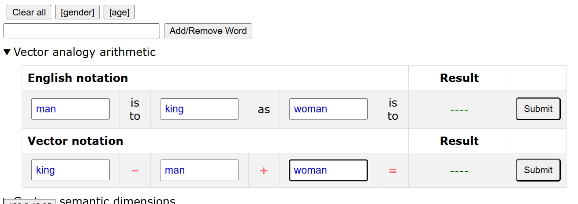578x204 pixels.
Task: Click the Vector notation result placeholder dashes
Action: [459, 171]
